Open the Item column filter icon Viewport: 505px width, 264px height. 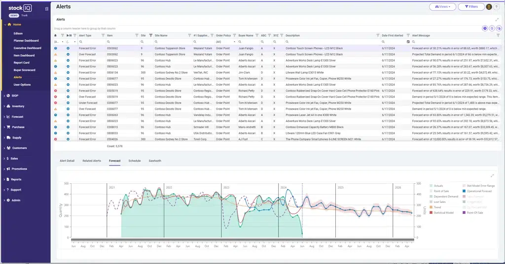coord(137,35)
